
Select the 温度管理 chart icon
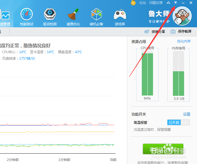point(5,15)
